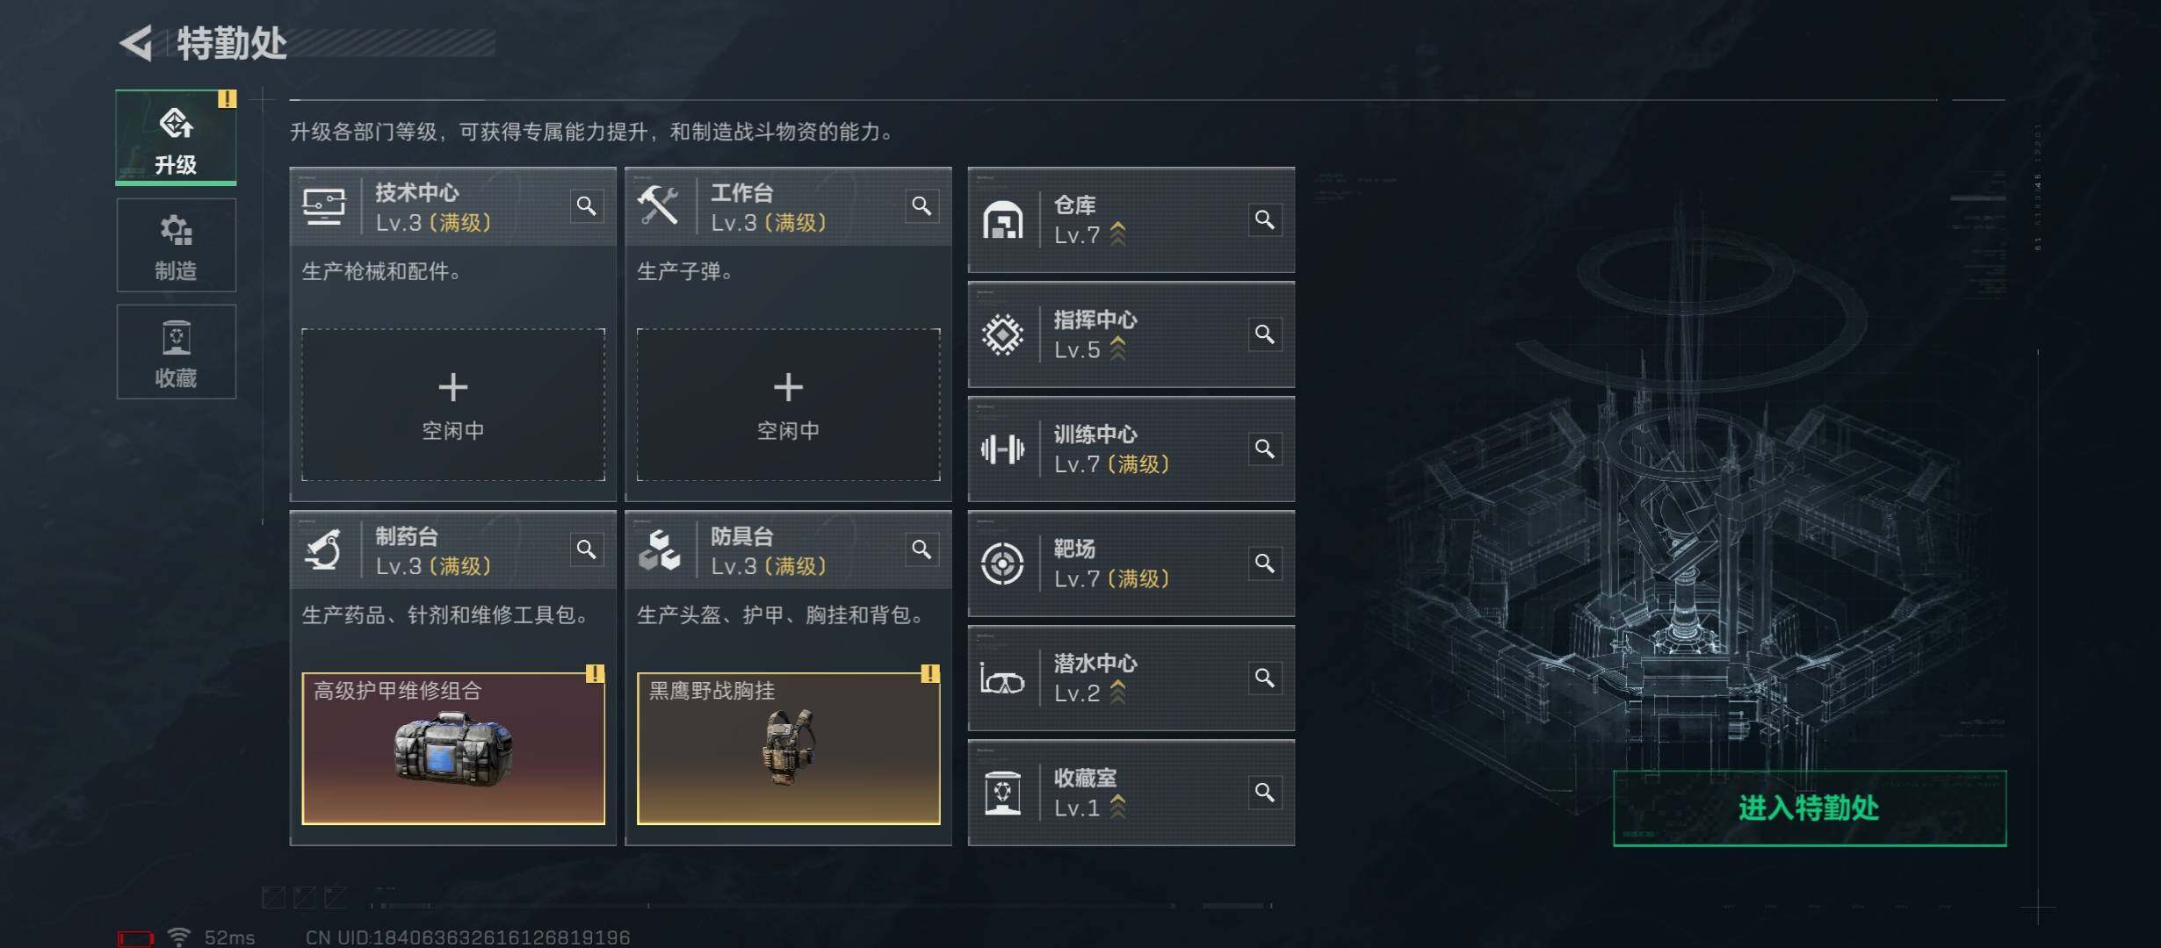Select the 升级 tab
The image size is (2161, 948).
tap(177, 138)
